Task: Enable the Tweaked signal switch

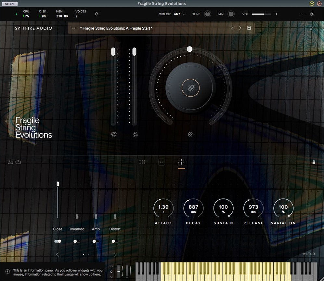Action: (77, 241)
